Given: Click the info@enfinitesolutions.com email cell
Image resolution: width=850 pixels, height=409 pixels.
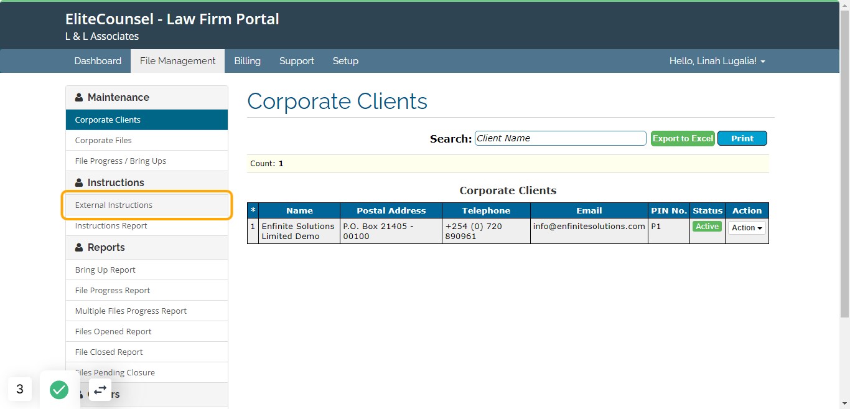Looking at the screenshot, I should coord(589,231).
